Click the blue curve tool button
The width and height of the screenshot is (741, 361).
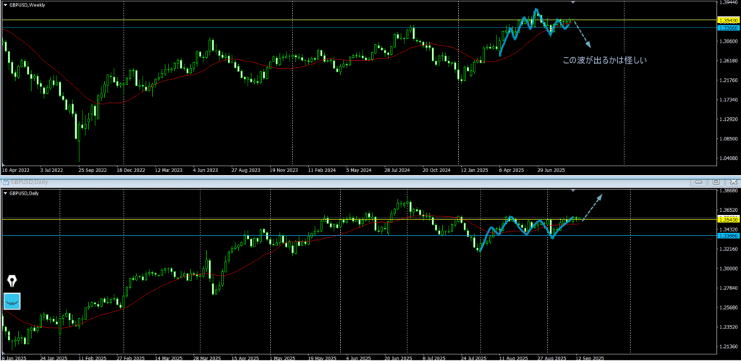coord(12,300)
